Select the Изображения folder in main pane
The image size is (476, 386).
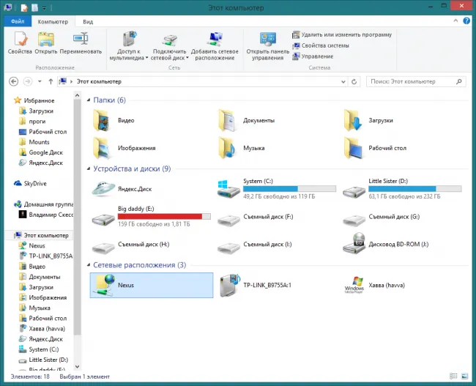(x=124, y=148)
